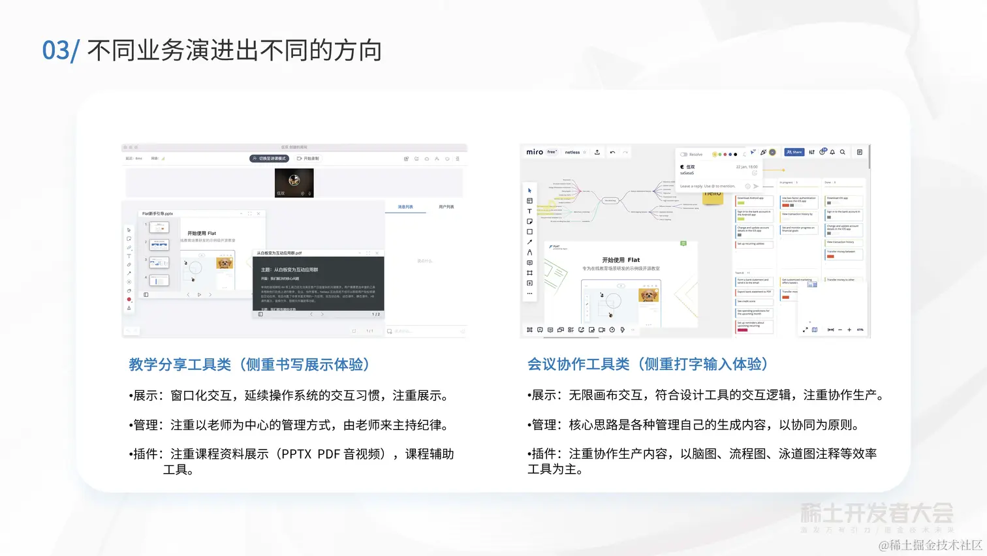The height and width of the screenshot is (556, 987).
Task: Open the templates tool in Miro toolbar
Action: pyautogui.click(x=529, y=201)
